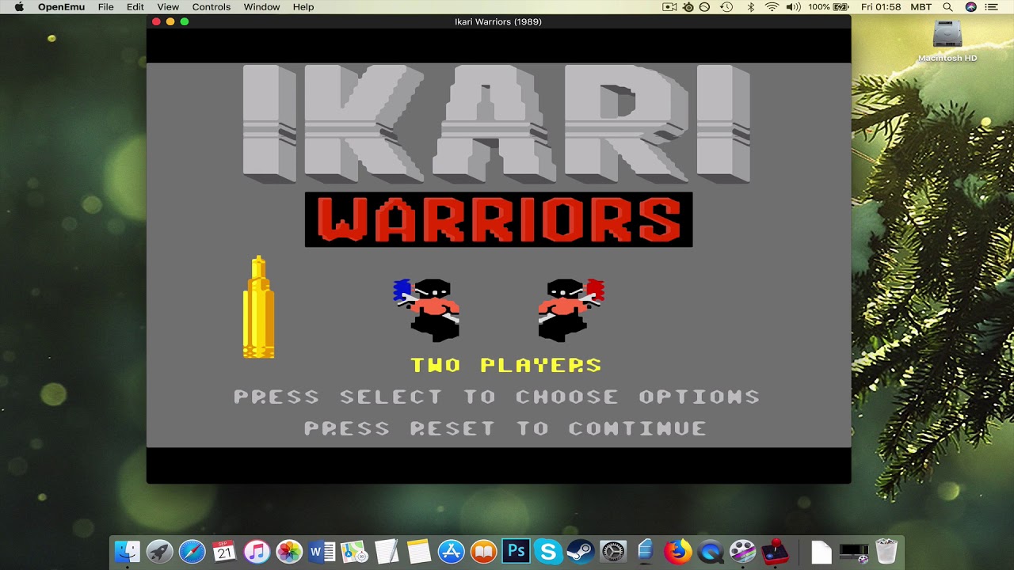Click Bluetooth icon in menu bar
Viewport: 1014px width, 570px height.
[750, 7]
